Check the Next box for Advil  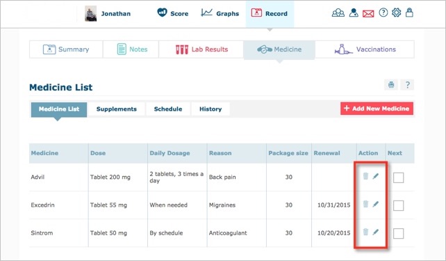(398, 177)
